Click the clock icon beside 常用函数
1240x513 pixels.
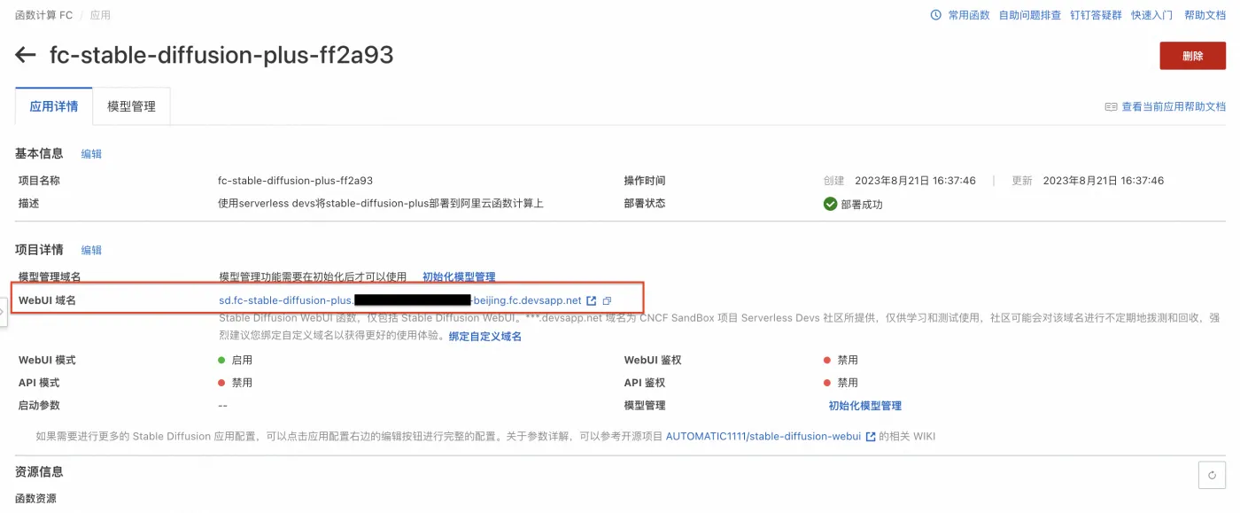click(936, 15)
